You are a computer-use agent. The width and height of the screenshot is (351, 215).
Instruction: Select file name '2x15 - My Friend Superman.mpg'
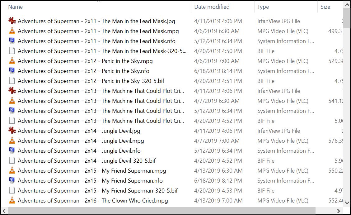92,171
